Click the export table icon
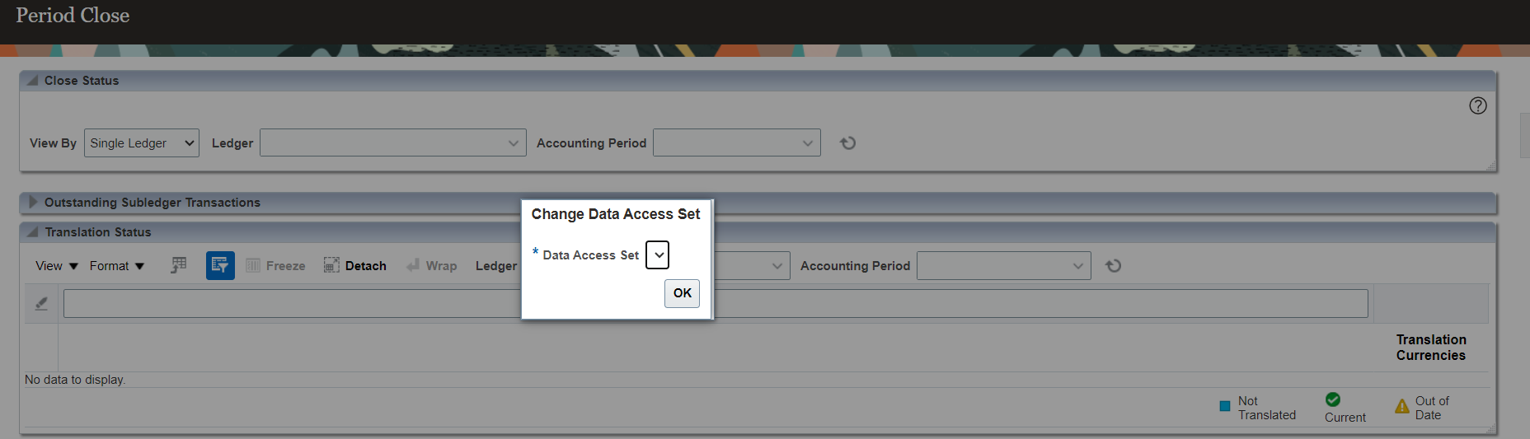The width and height of the screenshot is (1530, 439). [179, 265]
